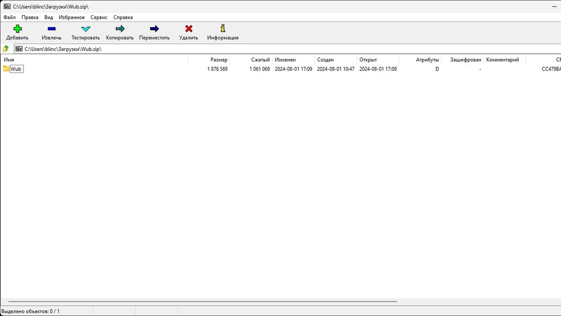Open the Сервис menu
Viewport: 561px width, 316px height.
pos(99,17)
